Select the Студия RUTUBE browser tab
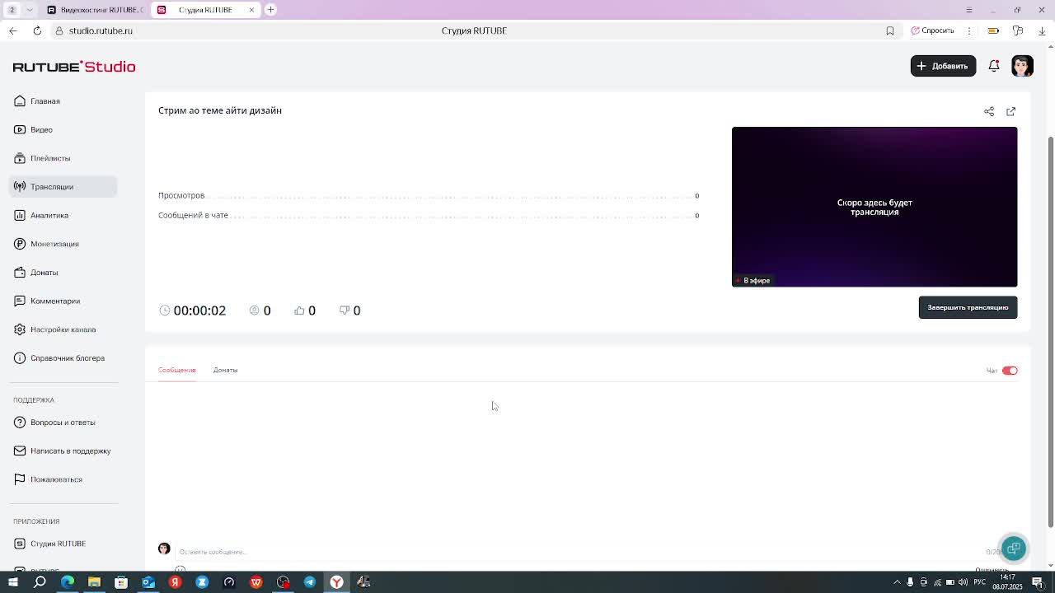This screenshot has height=593, width=1055. pyautogui.click(x=205, y=10)
